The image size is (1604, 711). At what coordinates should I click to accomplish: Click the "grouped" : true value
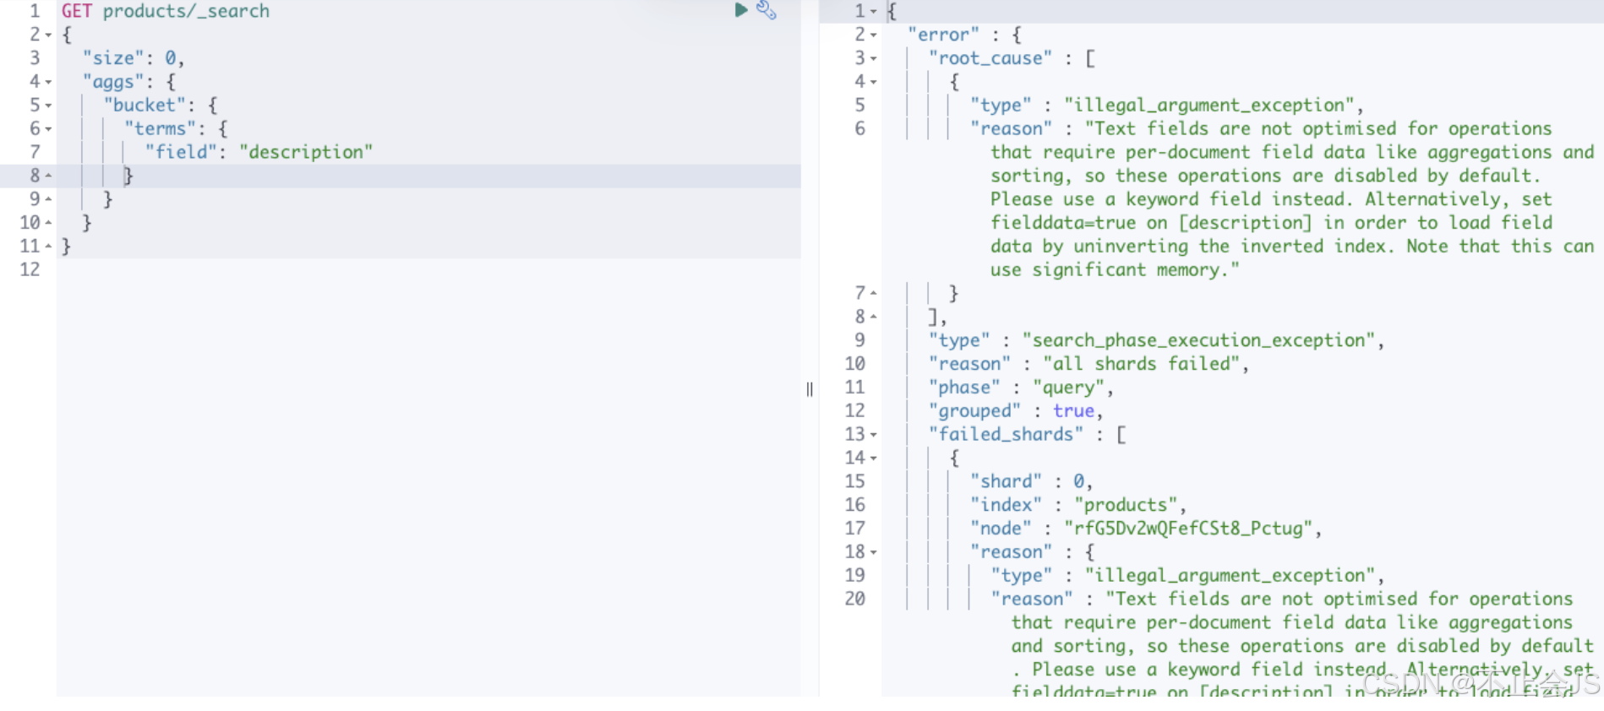point(1073,411)
